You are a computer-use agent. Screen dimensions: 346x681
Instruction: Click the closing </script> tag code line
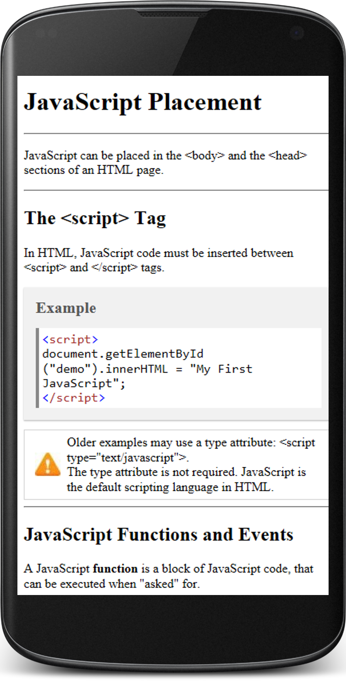(74, 398)
